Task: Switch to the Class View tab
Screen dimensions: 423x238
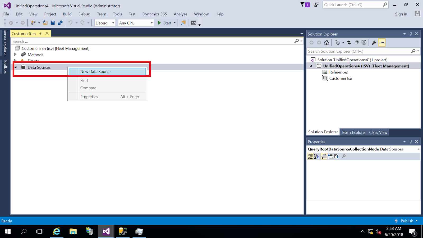Action: (x=378, y=132)
